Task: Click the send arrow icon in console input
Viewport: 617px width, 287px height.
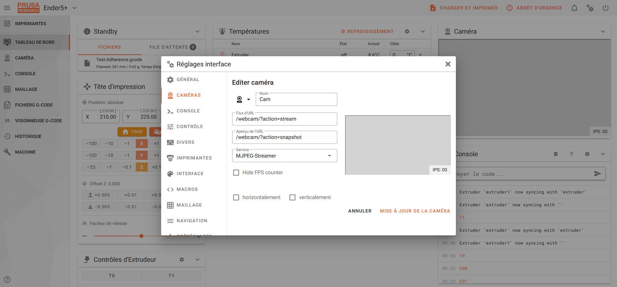Action: 598,174
